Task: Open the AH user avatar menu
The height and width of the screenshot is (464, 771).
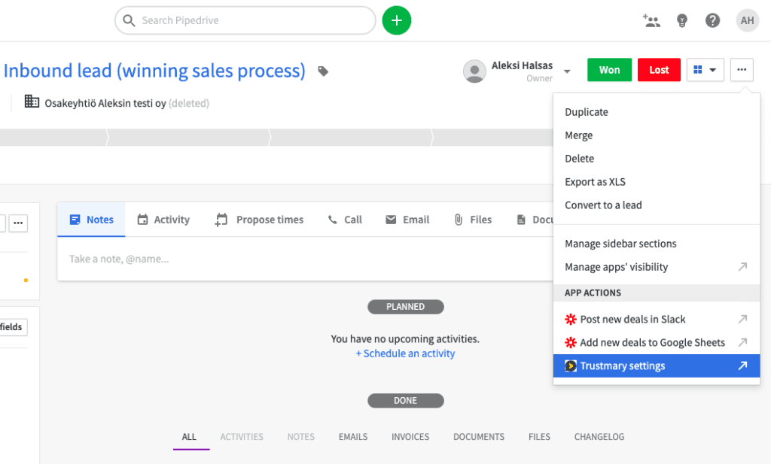Action: (x=747, y=20)
